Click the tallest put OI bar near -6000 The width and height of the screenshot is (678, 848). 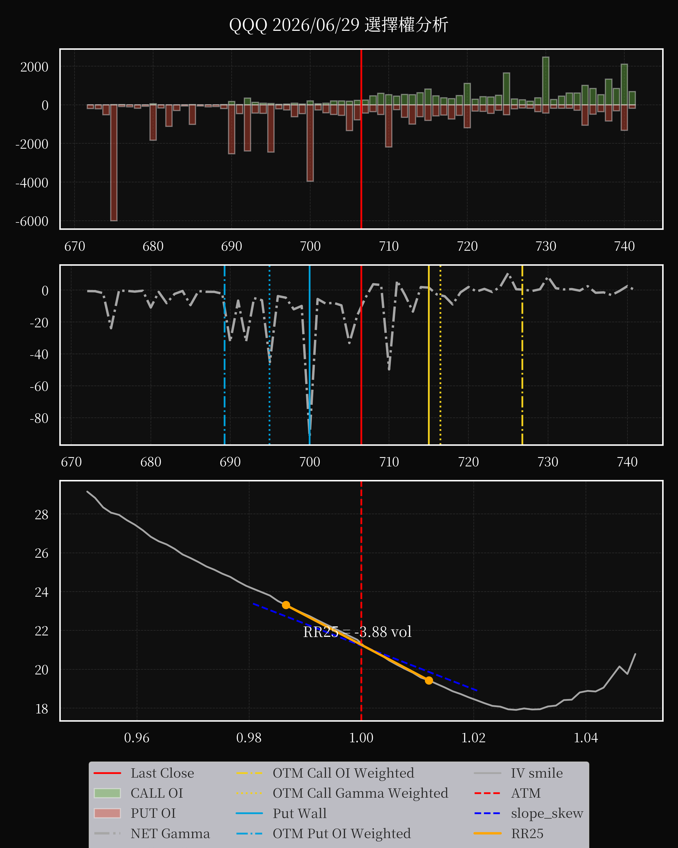(114, 163)
